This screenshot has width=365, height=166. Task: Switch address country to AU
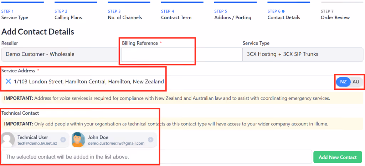[x=356, y=82]
